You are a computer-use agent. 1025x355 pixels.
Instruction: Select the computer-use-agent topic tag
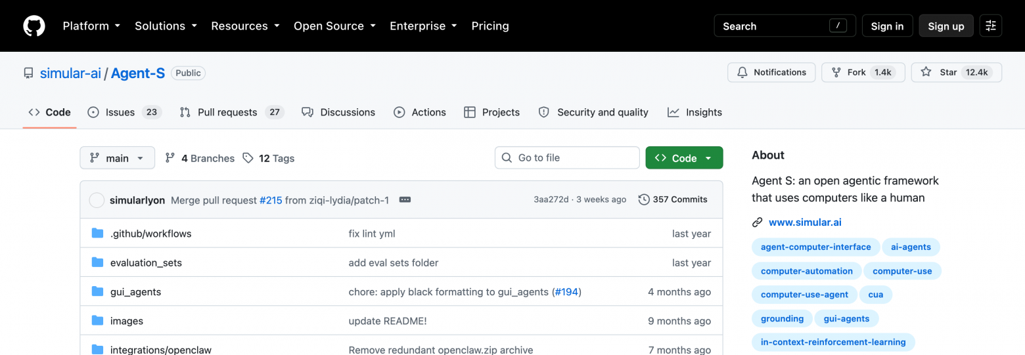click(804, 295)
